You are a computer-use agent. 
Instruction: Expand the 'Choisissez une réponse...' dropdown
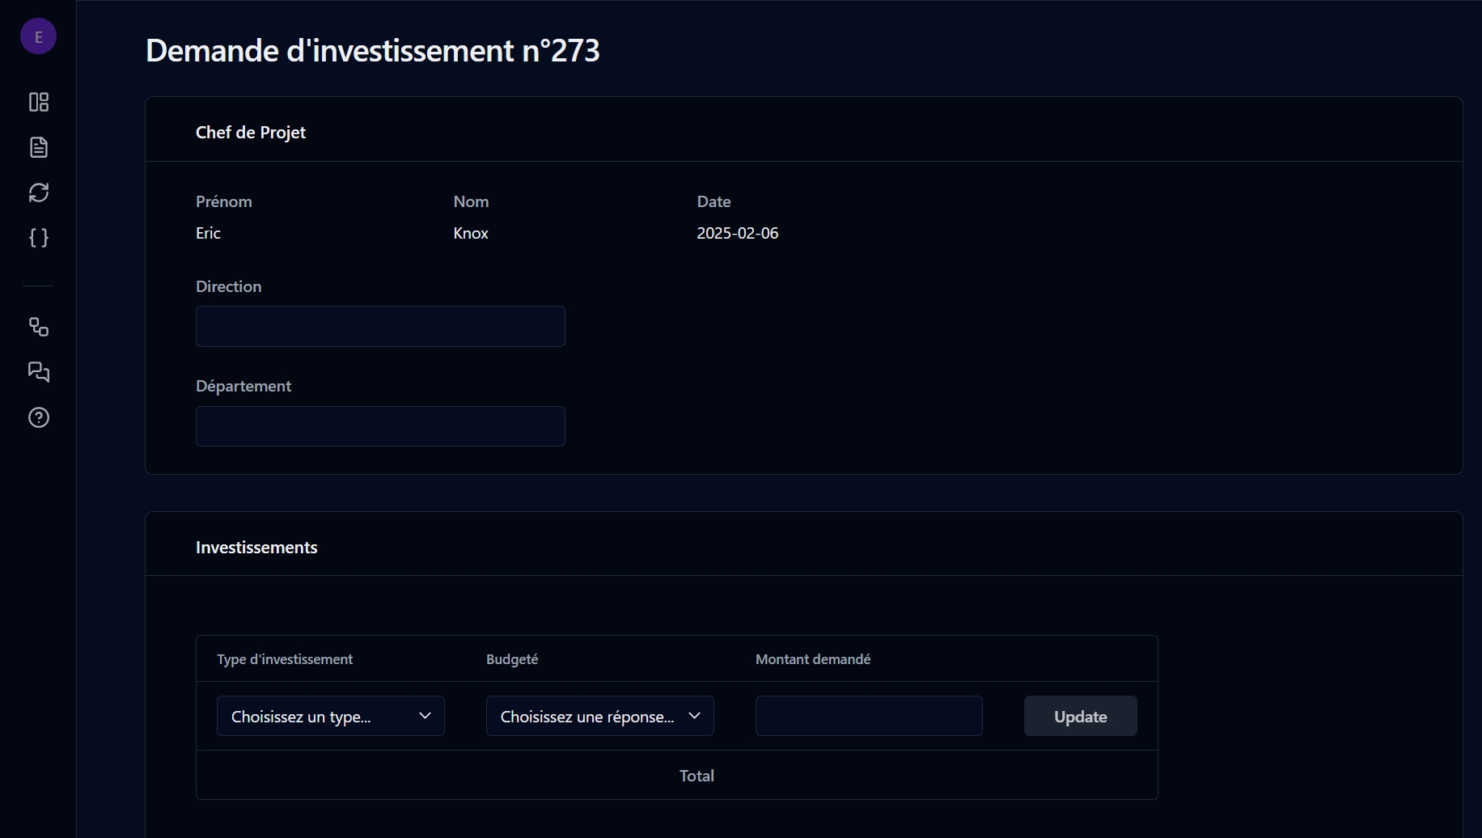coord(599,716)
